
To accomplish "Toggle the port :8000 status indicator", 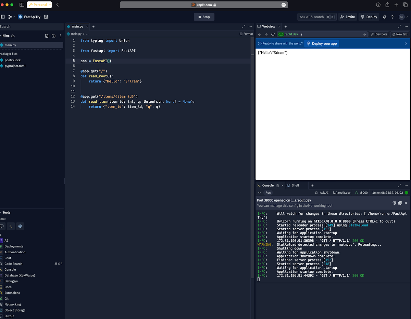I will click(361, 193).
